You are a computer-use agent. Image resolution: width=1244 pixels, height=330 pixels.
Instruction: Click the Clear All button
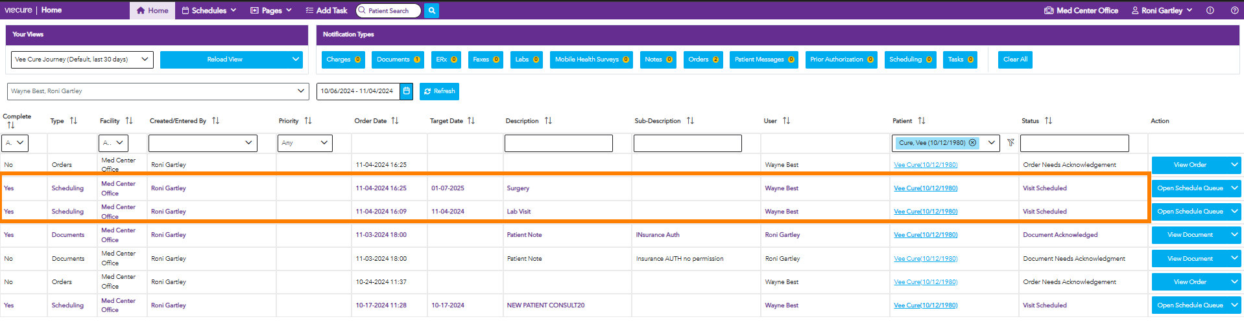tap(1015, 60)
